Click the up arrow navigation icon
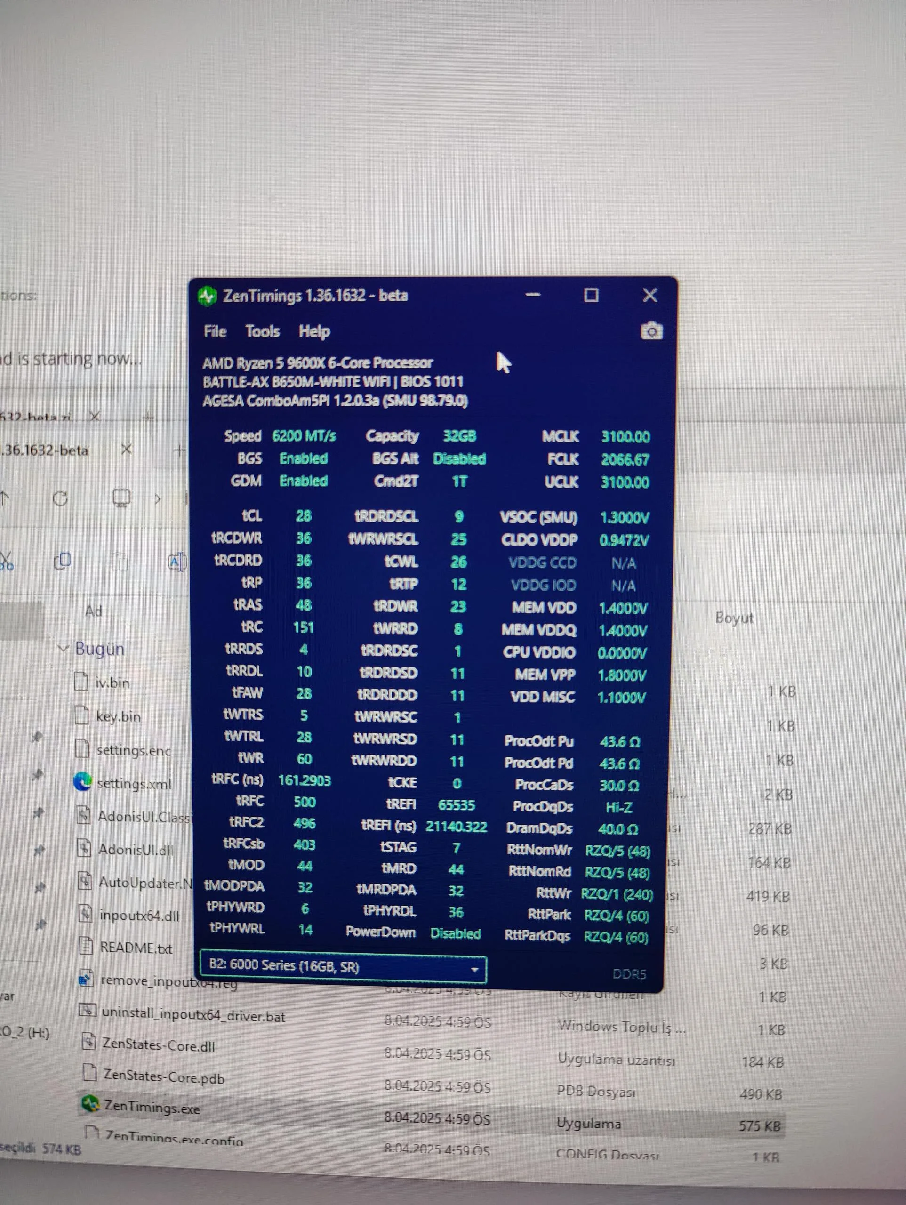The width and height of the screenshot is (906, 1205). [x=5, y=498]
